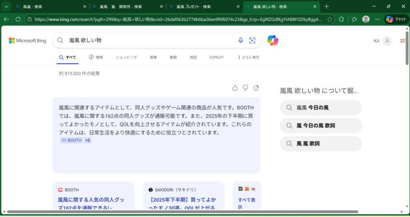Click the microphone voice search icon
Image resolution: width=410 pixels, height=217 pixels.
[241, 40]
